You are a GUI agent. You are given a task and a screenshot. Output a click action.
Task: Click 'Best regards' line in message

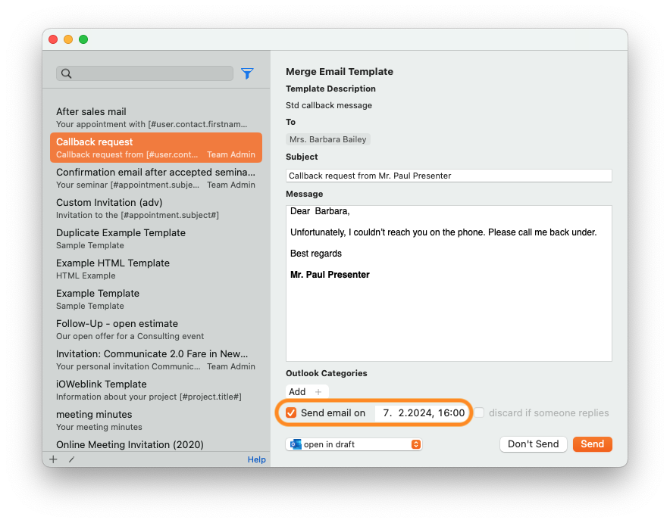(316, 254)
